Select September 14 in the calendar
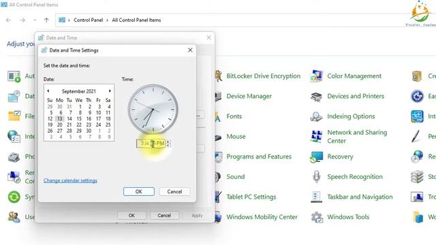Screen dimensions: 436x245 coord(69,118)
